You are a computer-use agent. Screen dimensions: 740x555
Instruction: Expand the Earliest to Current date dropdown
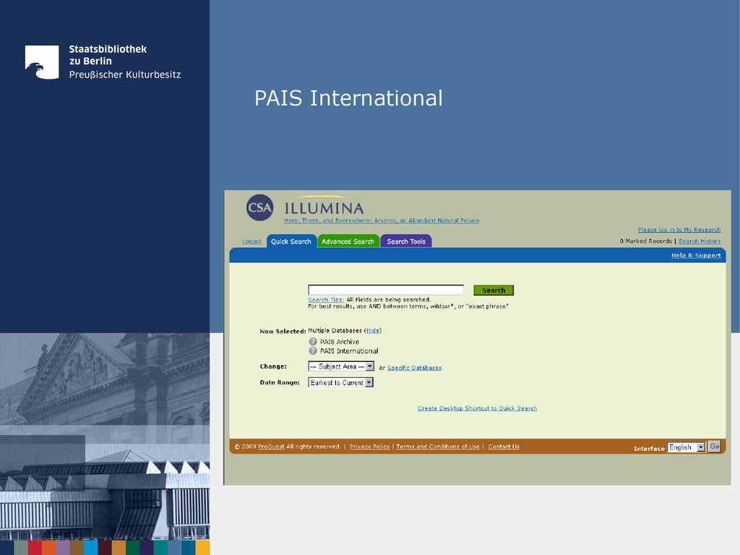pyautogui.click(x=341, y=382)
